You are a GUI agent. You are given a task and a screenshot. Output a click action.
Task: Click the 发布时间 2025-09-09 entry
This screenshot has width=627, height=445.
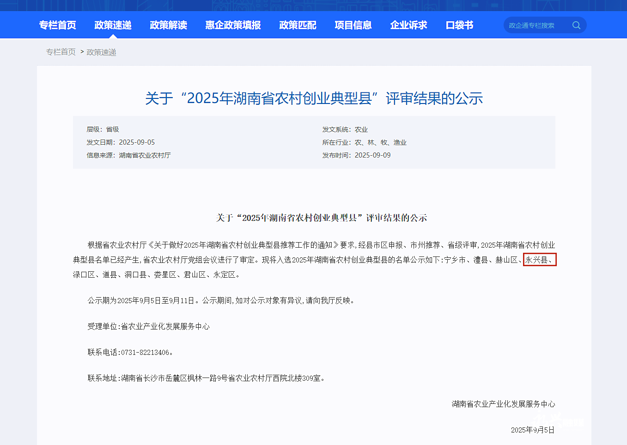click(356, 155)
